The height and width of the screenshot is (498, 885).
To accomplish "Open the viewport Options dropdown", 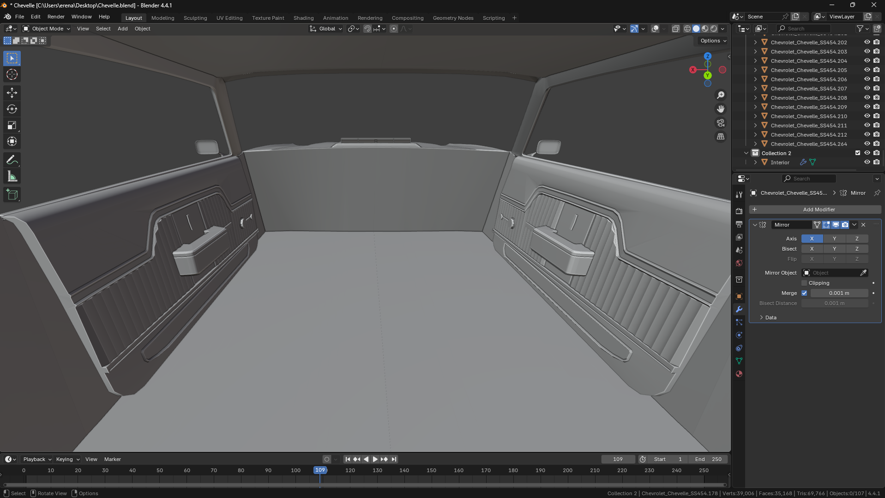I will click(x=713, y=41).
